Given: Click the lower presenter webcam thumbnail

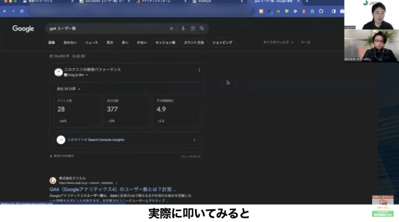Looking at the screenshot, I should point(371,46).
